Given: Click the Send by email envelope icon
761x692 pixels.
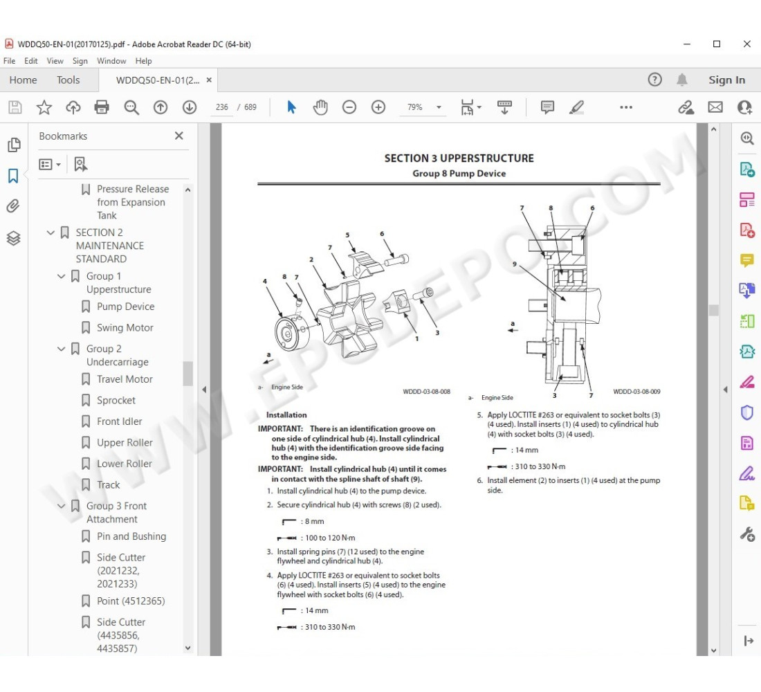Looking at the screenshot, I should (x=715, y=107).
